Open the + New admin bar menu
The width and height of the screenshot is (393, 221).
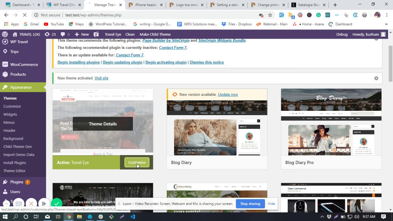click(x=82, y=34)
